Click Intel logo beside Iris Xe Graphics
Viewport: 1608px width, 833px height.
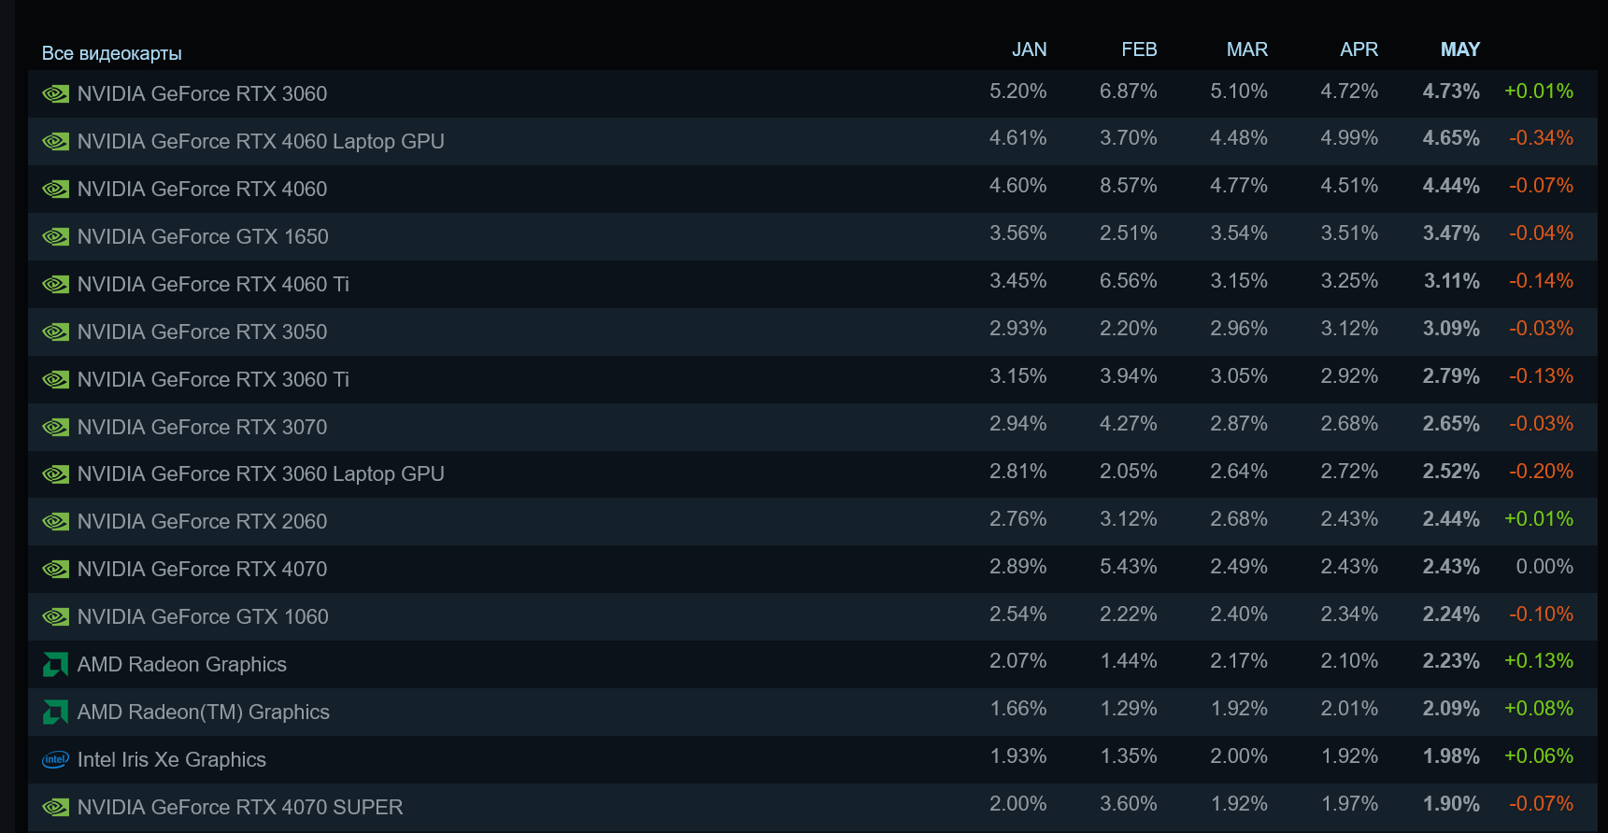click(x=56, y=760)
